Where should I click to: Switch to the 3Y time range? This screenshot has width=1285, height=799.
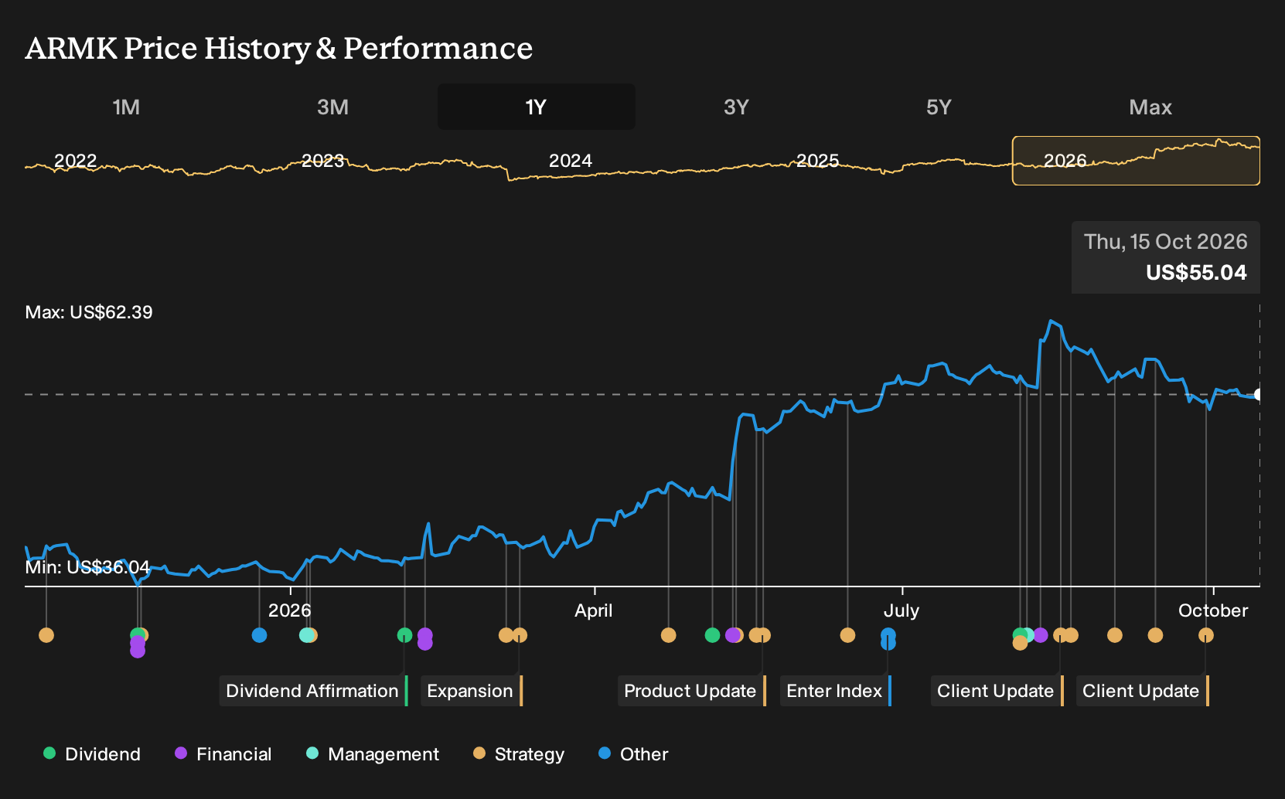coord(736,107)
